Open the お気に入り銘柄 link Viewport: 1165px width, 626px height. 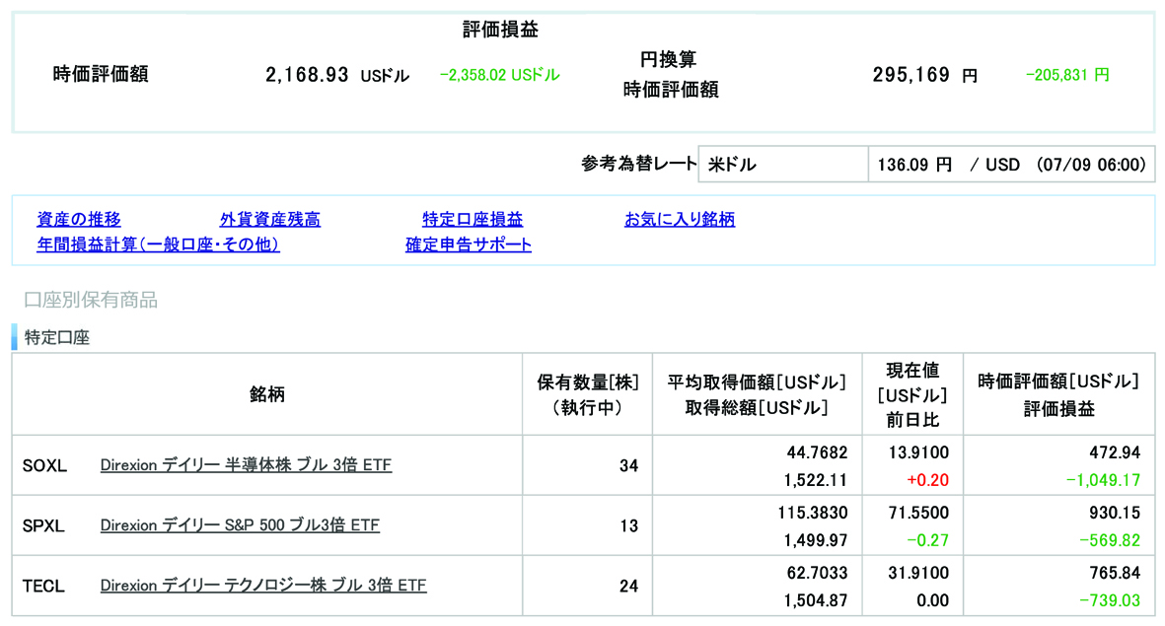(x=679, y=219)
